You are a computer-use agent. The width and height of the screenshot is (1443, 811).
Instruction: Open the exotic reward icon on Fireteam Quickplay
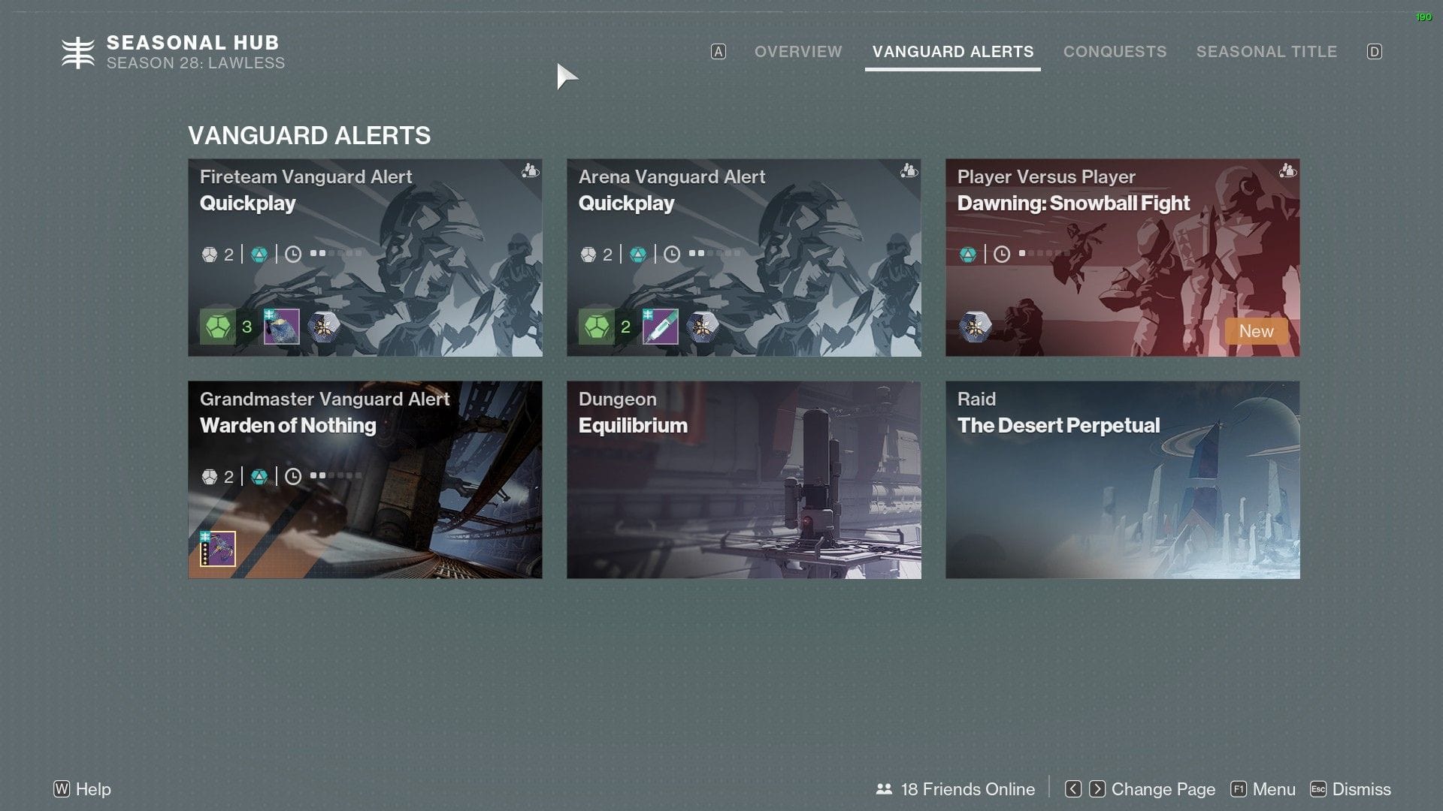pos(325,326)
